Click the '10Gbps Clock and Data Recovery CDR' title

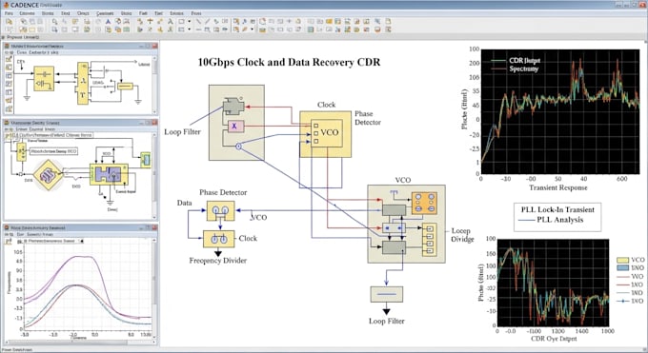click(x=289, y=63)
